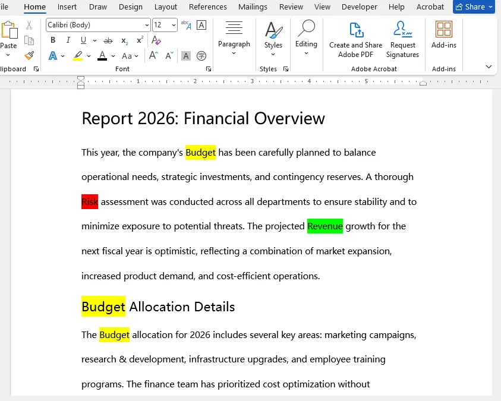This screenshot has width=501, height=401.
Task: Toggle Bold formatting
Action: coord(53,40)
